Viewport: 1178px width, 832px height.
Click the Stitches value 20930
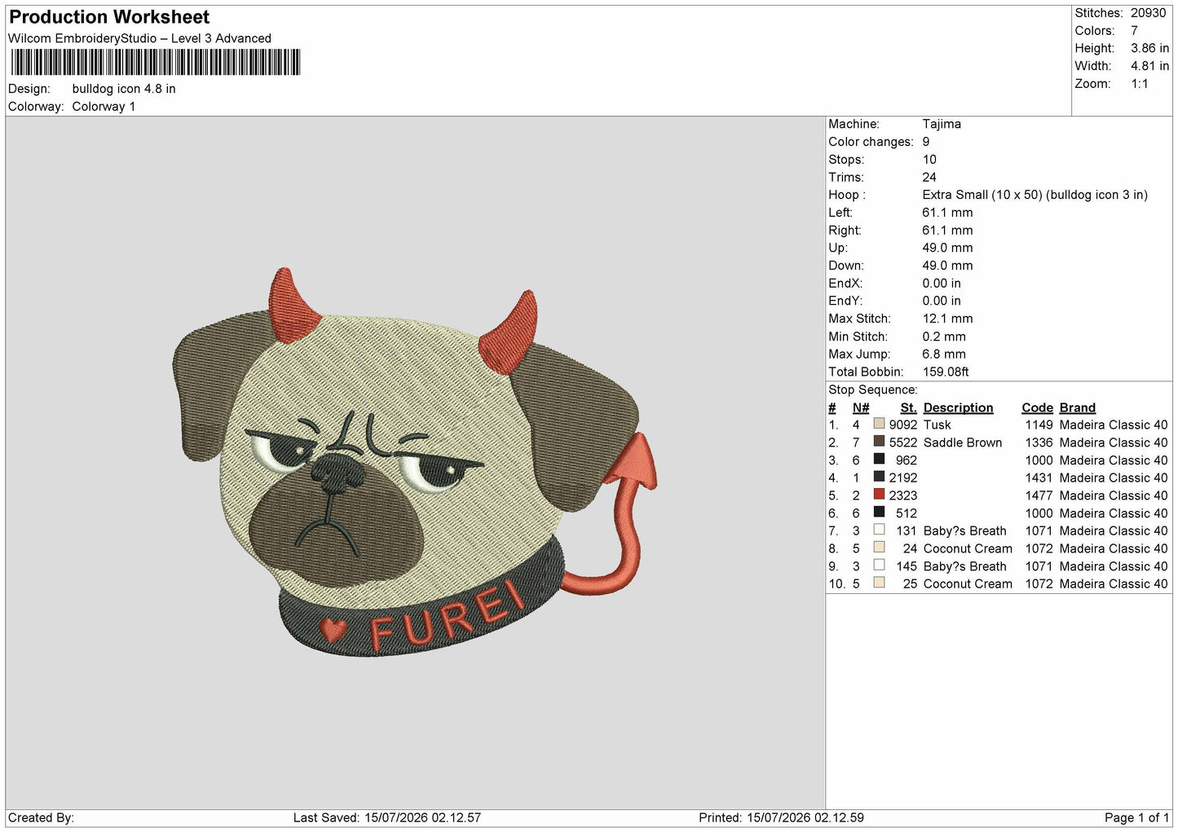tap(1148, 13)
